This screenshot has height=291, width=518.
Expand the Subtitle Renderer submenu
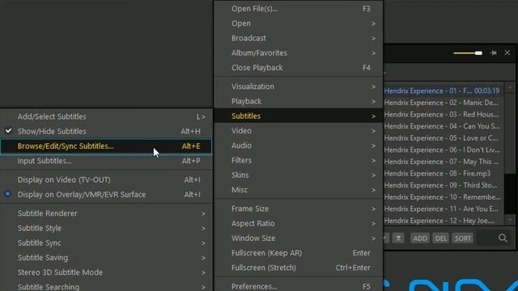[x=106, y=213]
